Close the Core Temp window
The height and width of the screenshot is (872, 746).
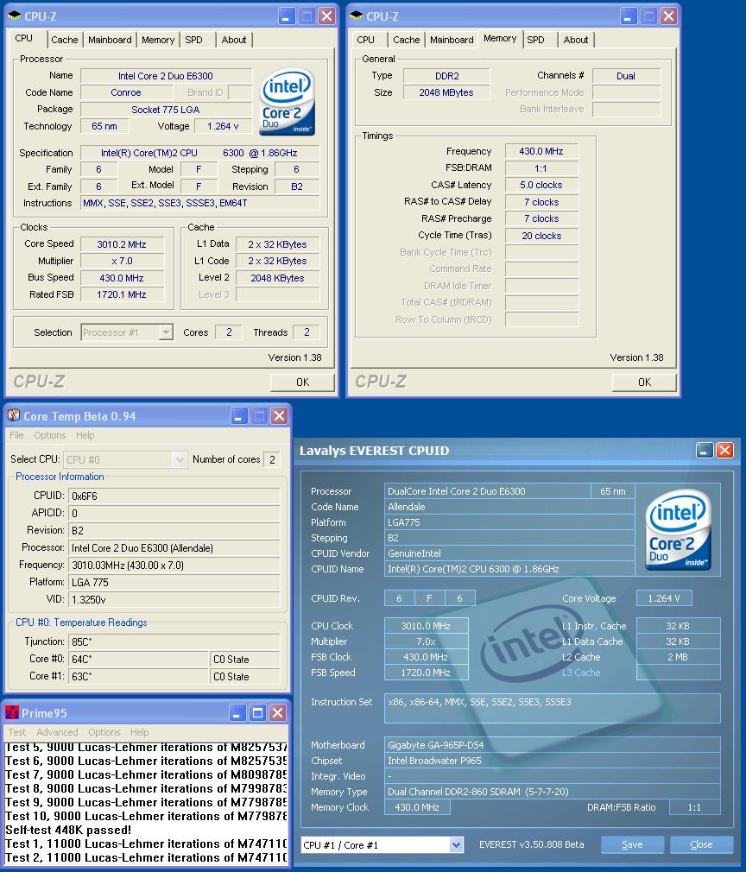tap(279, 416)
